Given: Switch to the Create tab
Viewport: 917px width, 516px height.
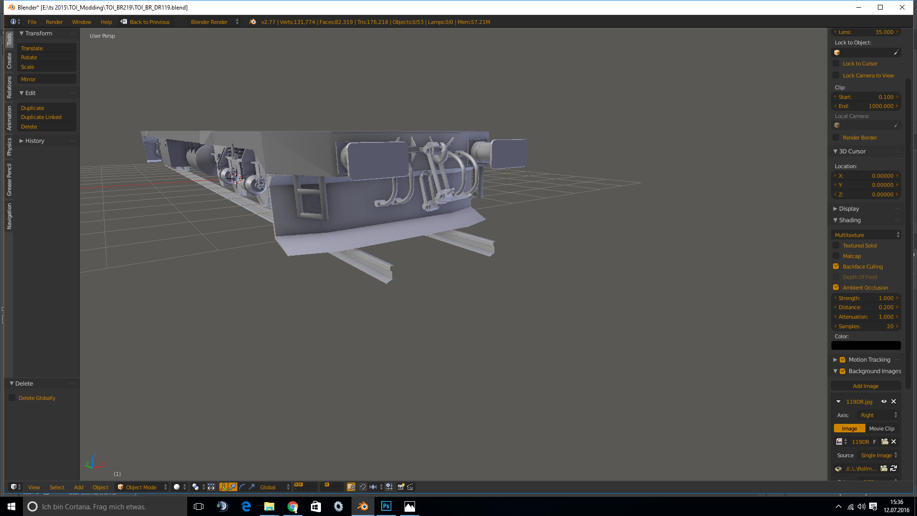Looking at the screenshot, I should point(9,61).
